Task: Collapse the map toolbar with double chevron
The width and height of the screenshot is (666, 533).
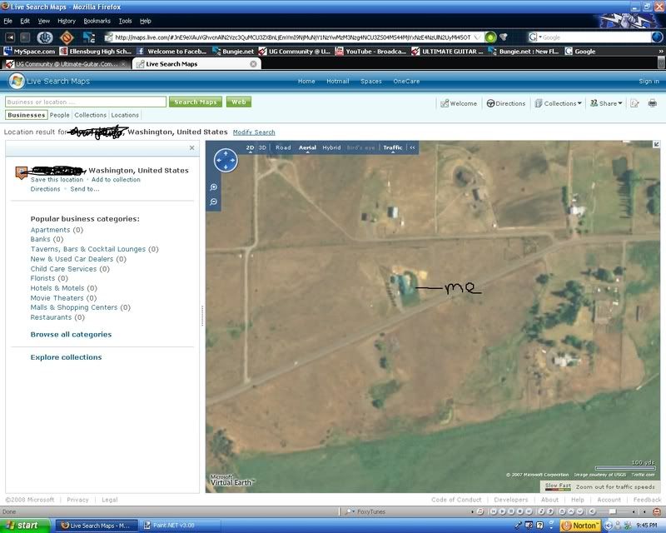Action: point(412,147)
